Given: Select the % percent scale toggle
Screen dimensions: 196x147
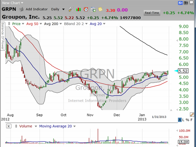Looking at the screenshot, I should tap(188, 120).
